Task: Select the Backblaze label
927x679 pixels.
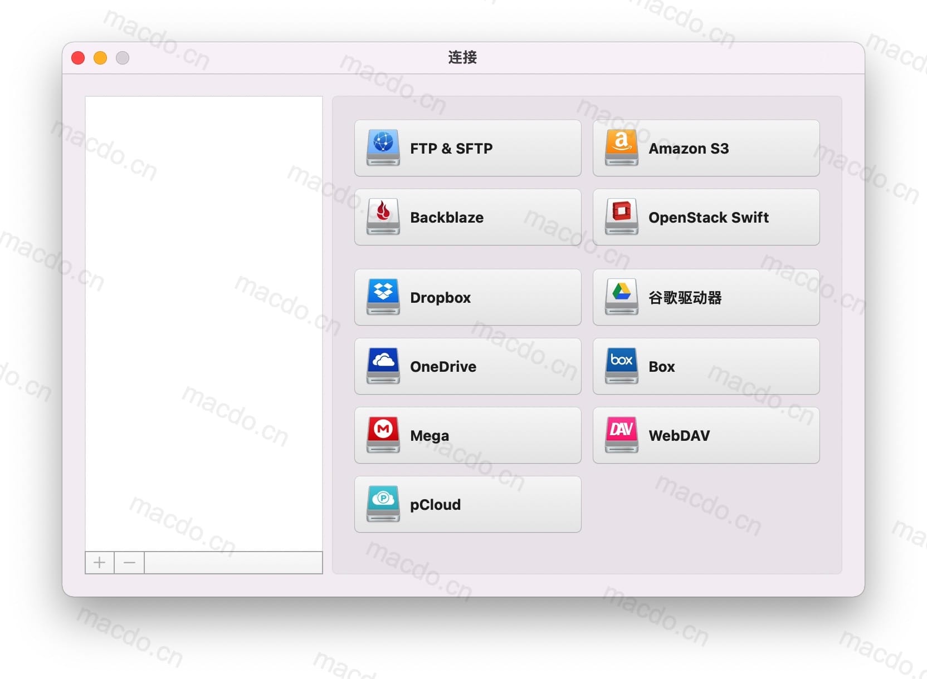Action: (x=447, y=218)
